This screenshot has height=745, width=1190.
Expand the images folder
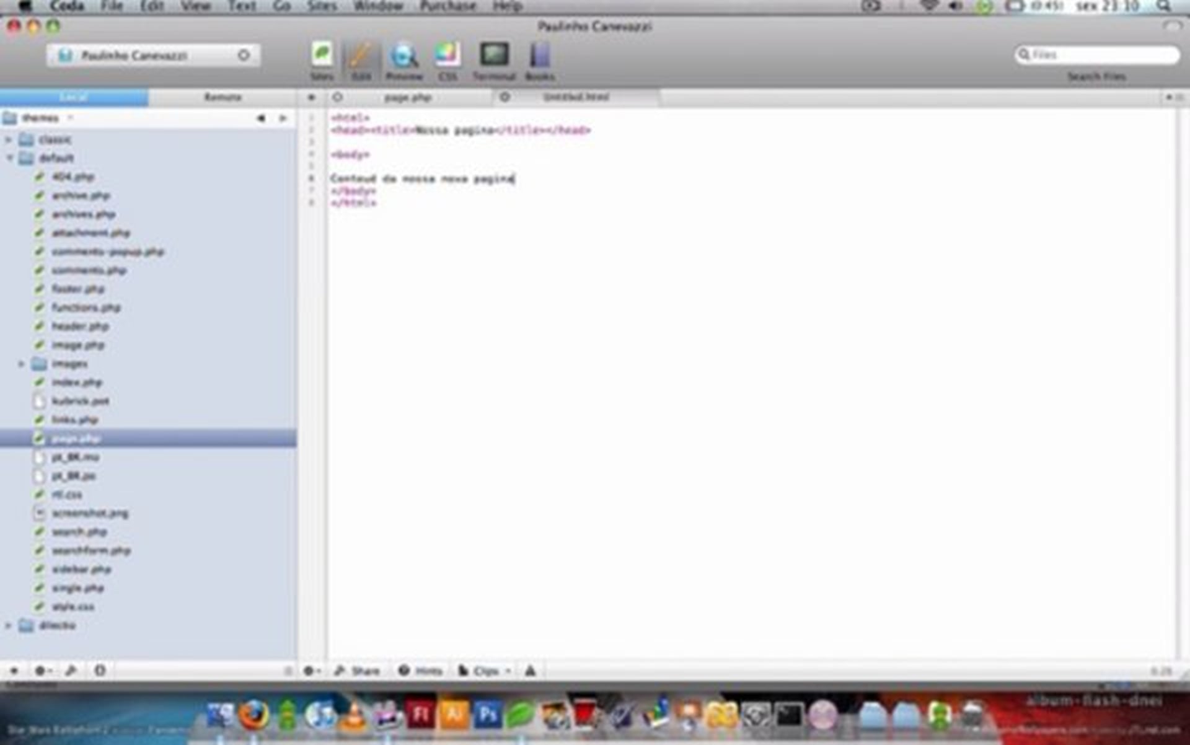(x=21, y=364)
